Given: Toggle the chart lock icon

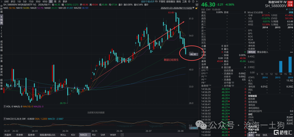Looking at the screenshot, I should (x=197, y=8).
